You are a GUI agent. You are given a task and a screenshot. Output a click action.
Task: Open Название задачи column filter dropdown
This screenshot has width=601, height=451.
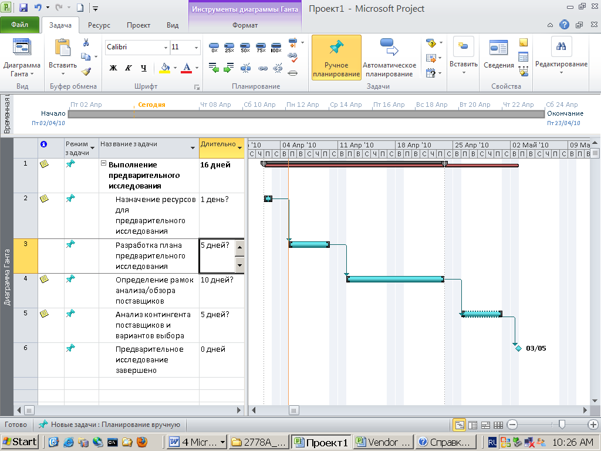(193, 148)
